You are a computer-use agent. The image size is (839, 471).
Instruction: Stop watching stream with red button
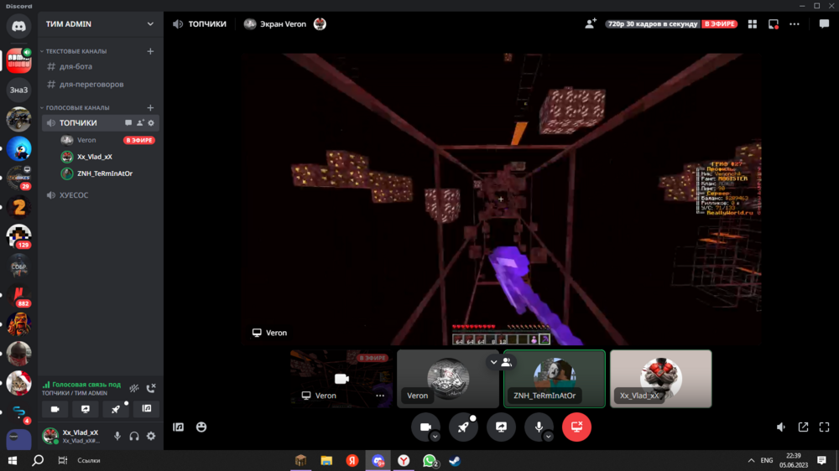[577, 427]
